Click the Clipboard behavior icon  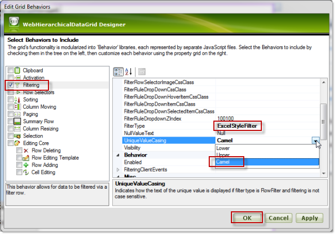(17, 70)
